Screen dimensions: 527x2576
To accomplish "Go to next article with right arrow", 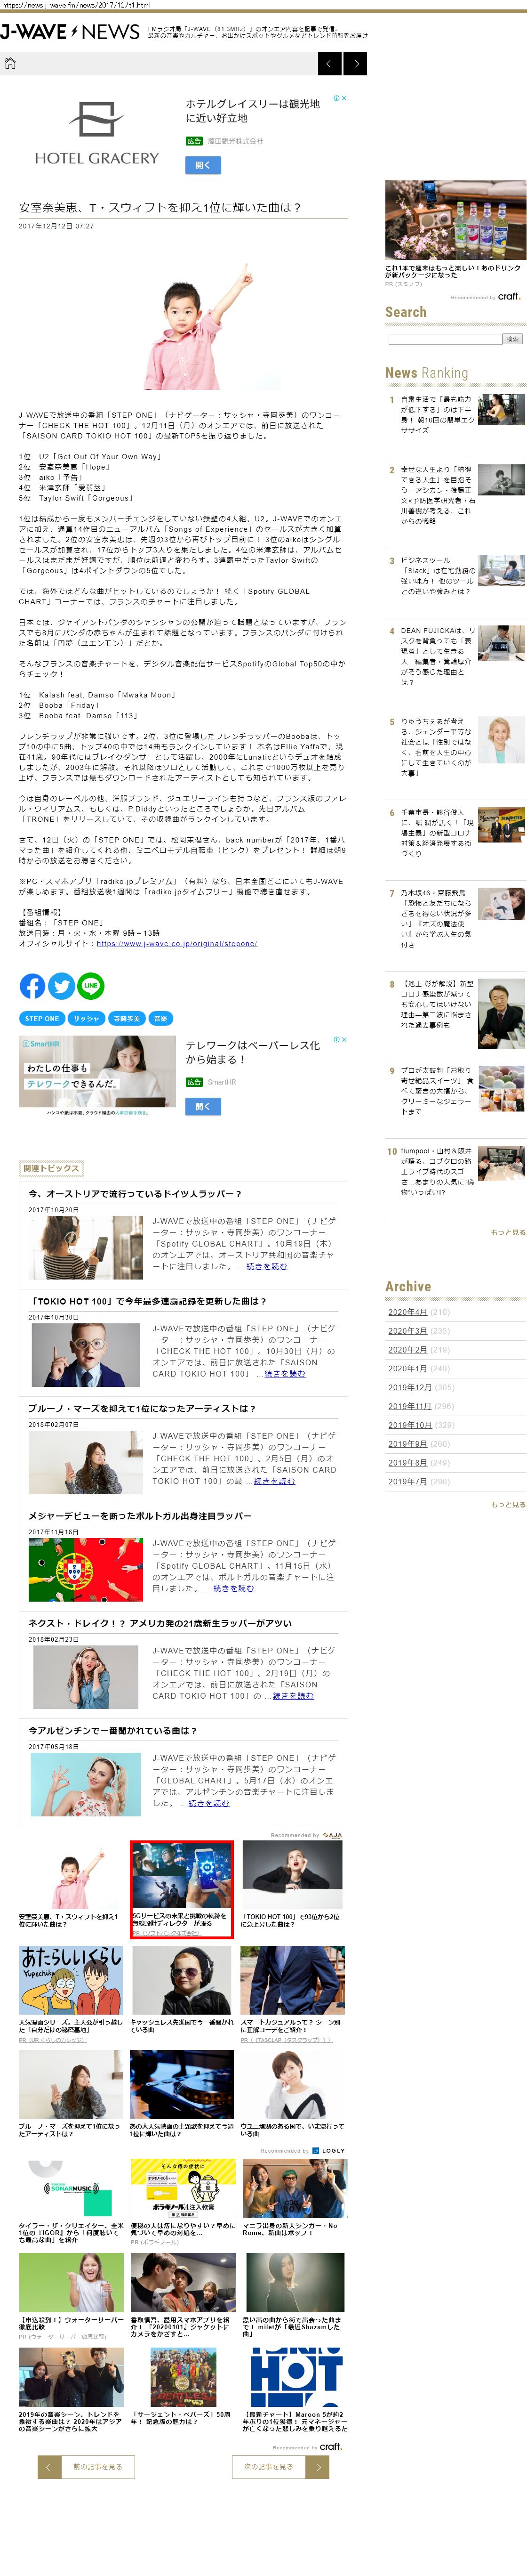I will 355,64.
